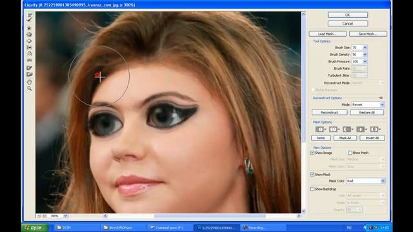Click the Brush Density value field
The height and width of the screenshot is (232, 413).
tap(357, 54)
